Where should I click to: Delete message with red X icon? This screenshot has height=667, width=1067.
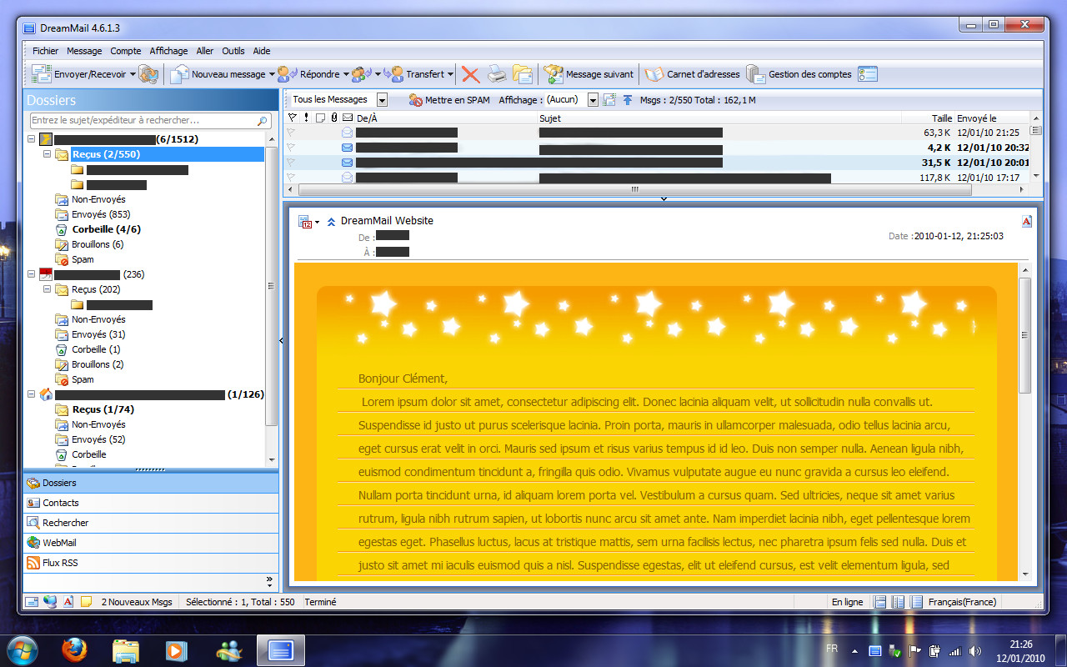(470, 74)
